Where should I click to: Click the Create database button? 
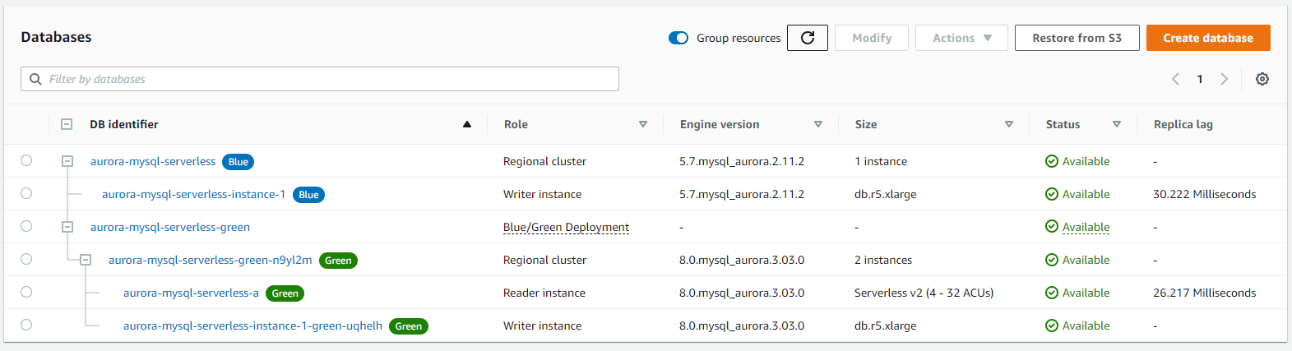1208,38
